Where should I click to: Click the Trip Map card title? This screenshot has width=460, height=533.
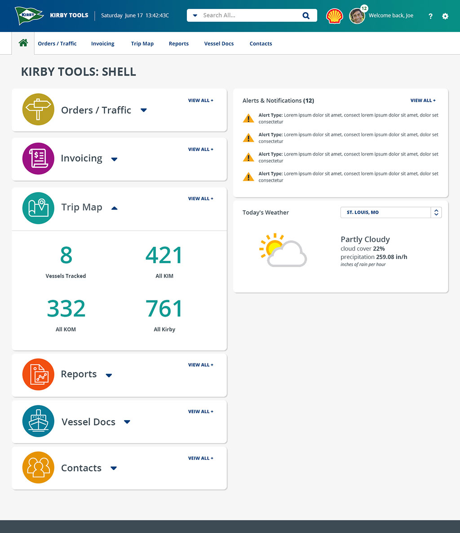(x=81, y=207)
